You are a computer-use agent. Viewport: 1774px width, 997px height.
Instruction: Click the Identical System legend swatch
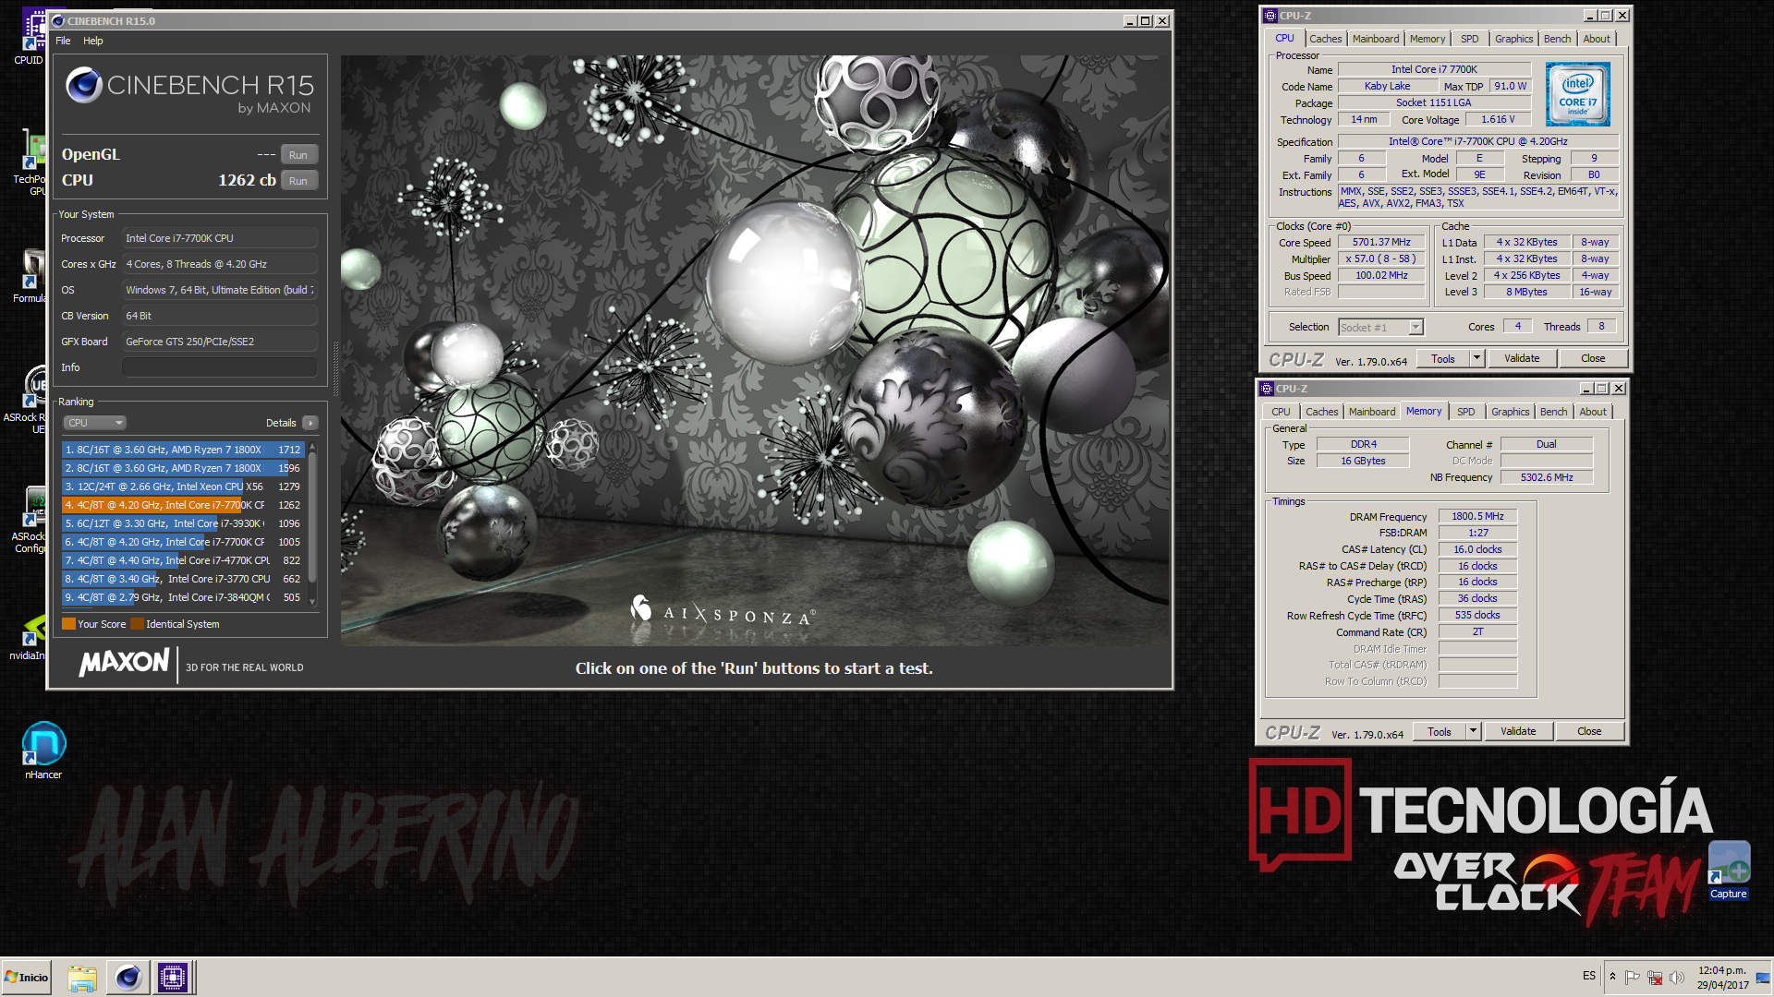pos(137,624)
